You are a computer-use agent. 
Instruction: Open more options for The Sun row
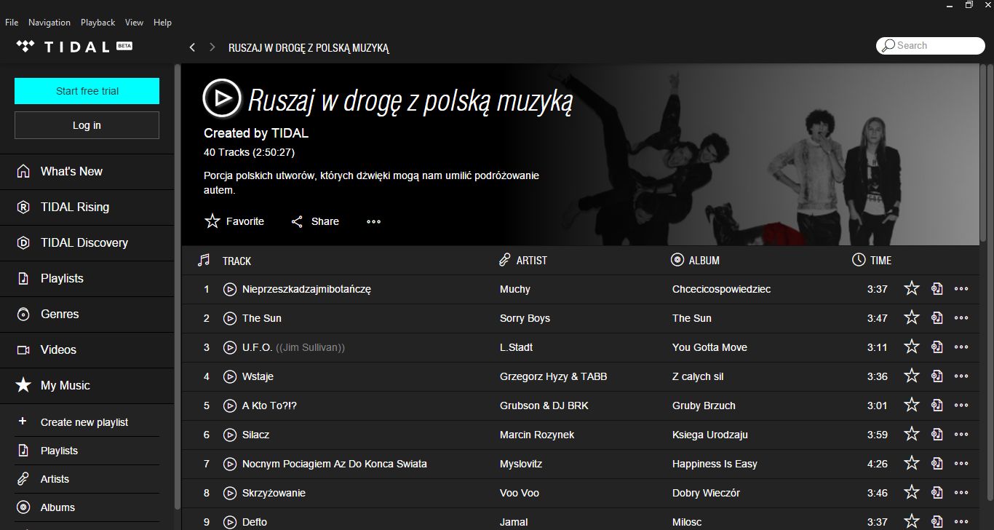click(x=961, y=318)
